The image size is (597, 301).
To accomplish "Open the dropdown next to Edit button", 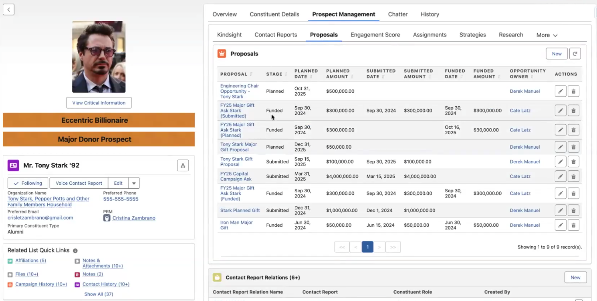I will [133, 183].
